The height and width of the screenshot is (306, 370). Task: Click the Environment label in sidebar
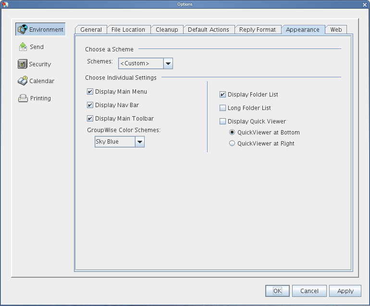tap(46, 29)
